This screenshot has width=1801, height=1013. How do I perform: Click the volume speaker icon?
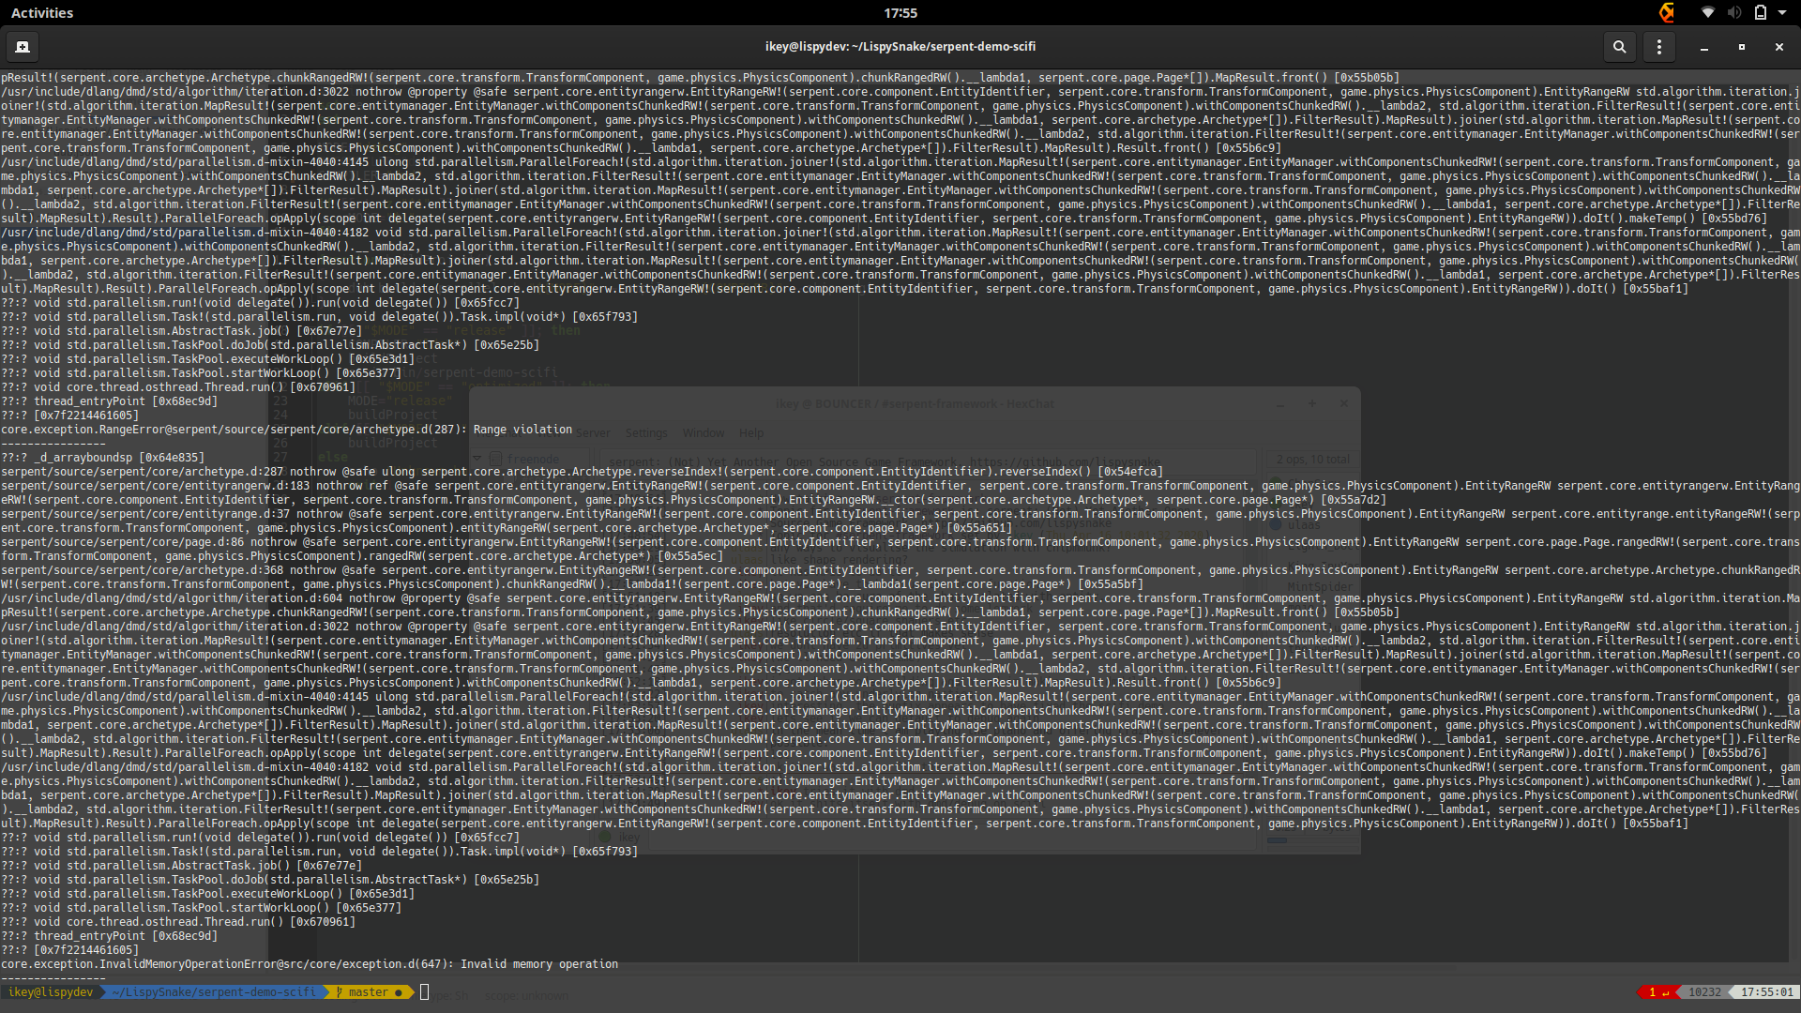tap(1734, 13)
